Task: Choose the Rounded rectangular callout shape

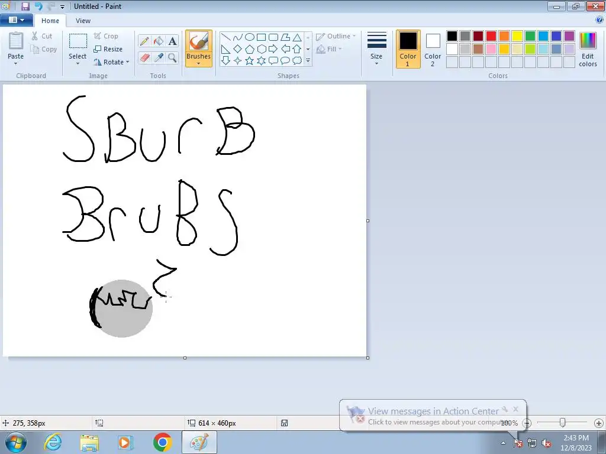Action: coord(273,61)
